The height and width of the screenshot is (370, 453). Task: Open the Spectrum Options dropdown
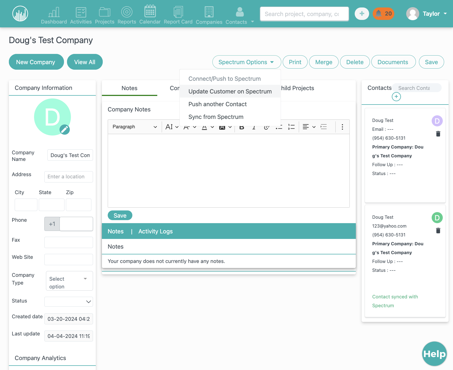coord(247,62)
